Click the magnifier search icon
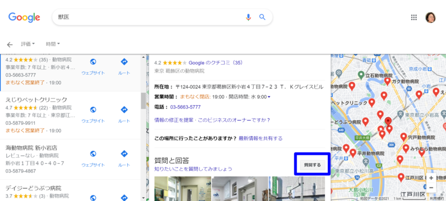Image resolution: width=446 pixels, height=201 pixels. [262, 17]
